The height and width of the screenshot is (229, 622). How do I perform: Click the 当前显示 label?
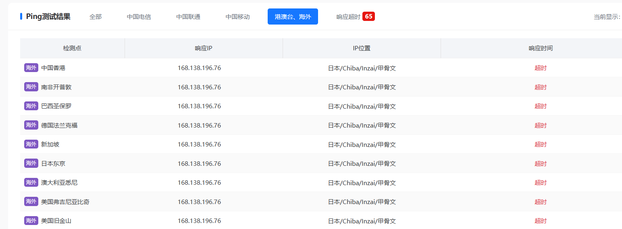pos(607,17)
